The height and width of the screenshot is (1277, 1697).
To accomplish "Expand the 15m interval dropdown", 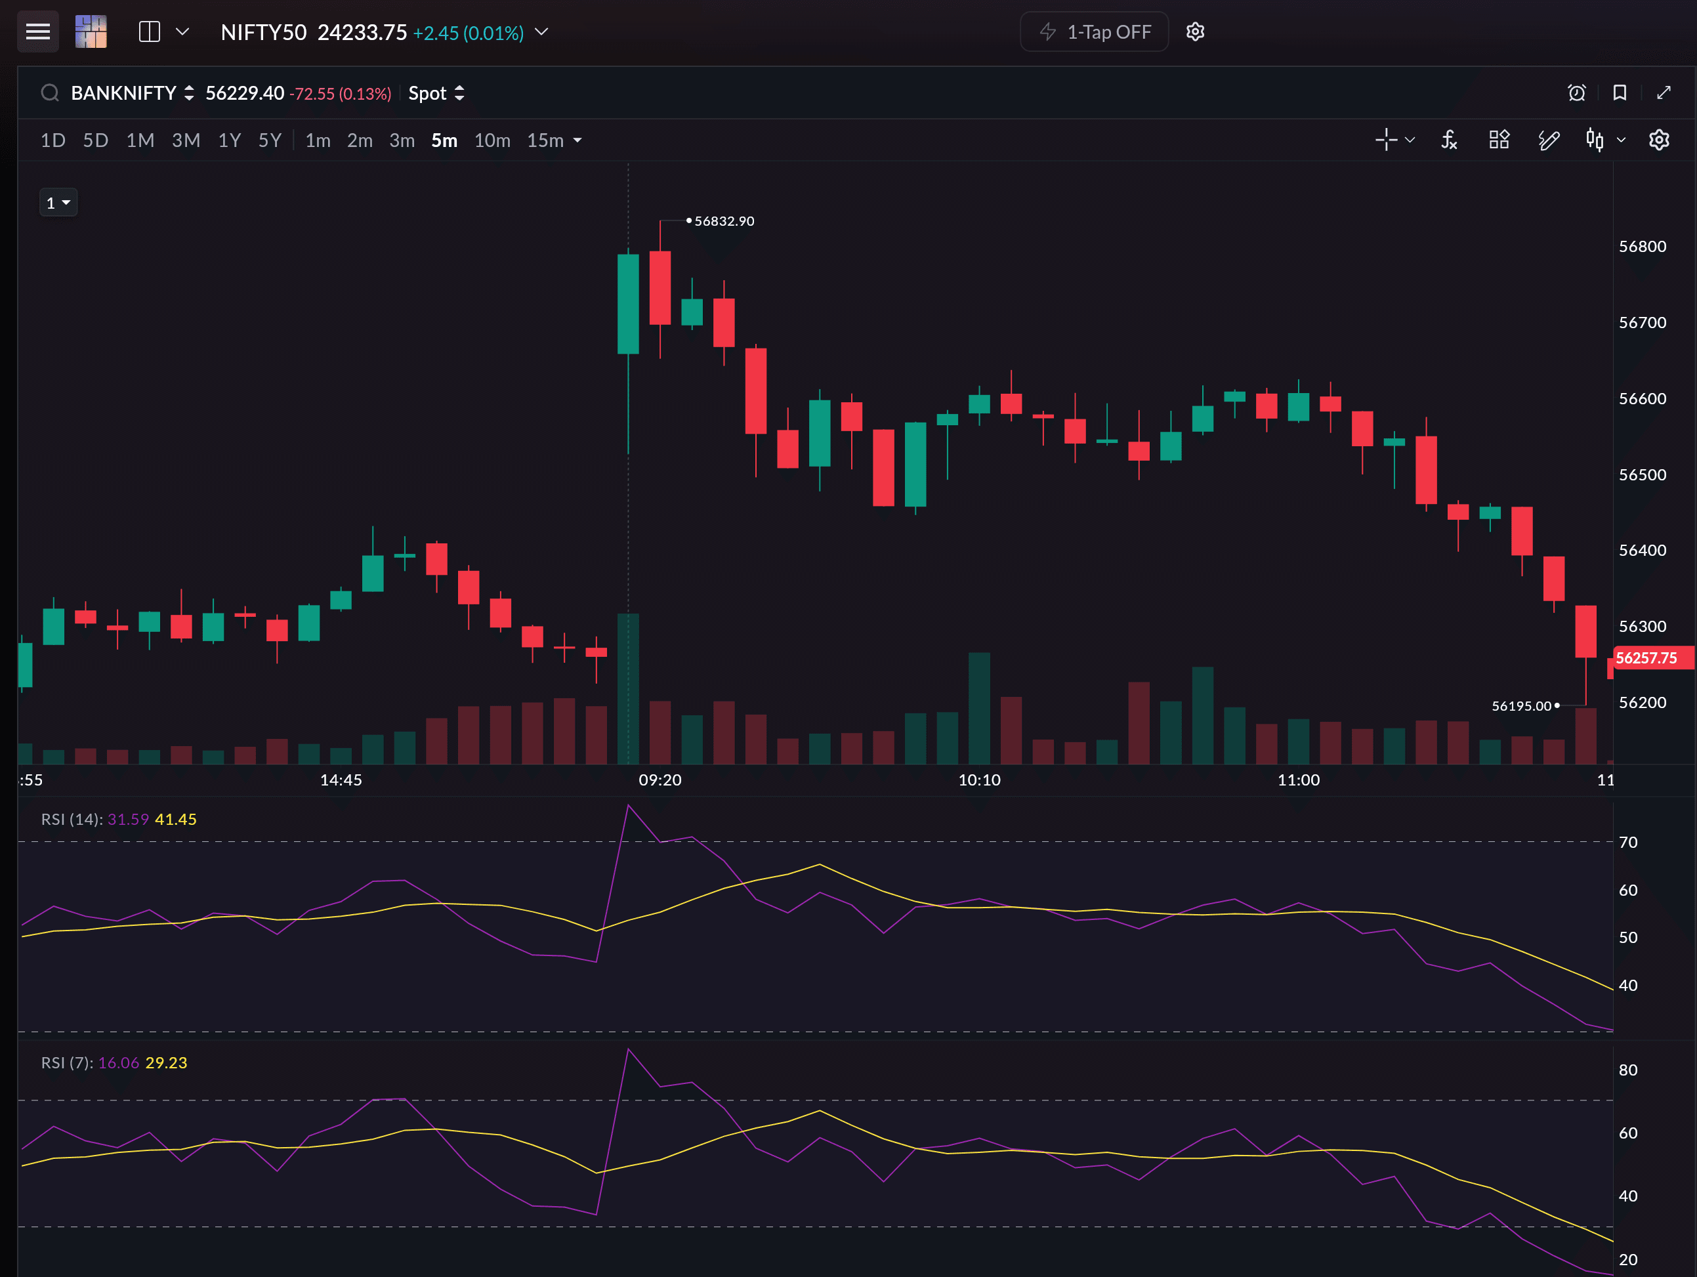I will 554,140.
